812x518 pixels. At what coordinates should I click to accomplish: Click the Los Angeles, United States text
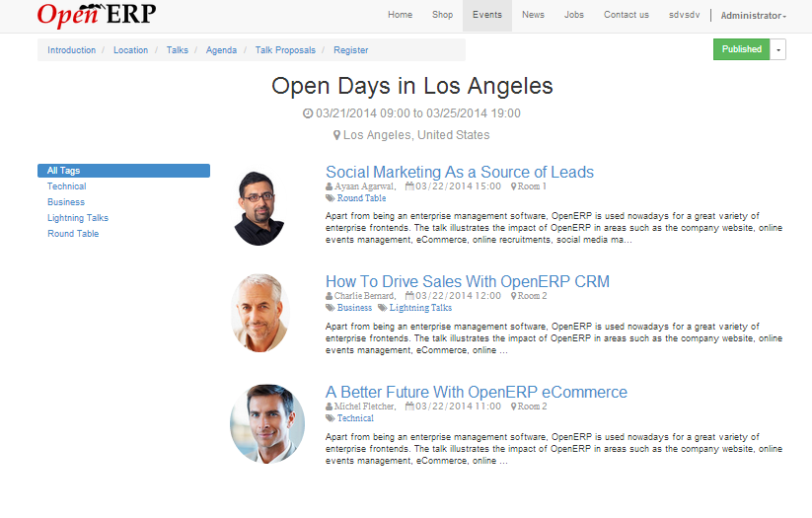416,135
